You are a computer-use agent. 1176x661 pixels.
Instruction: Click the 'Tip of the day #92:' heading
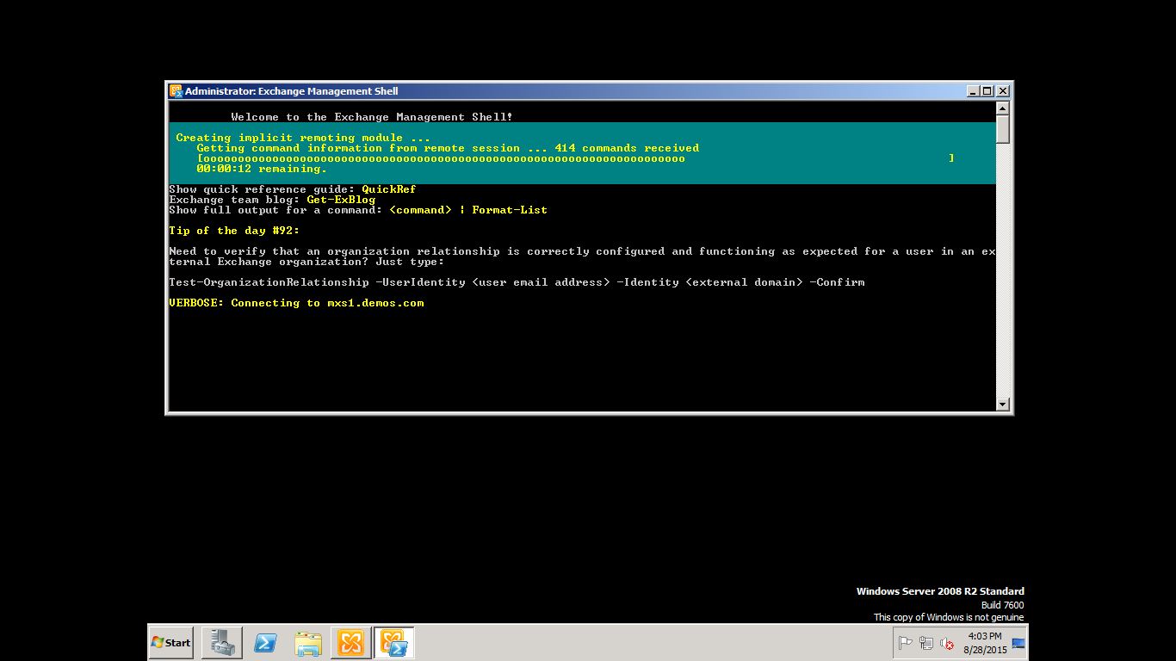click(234, 231)
